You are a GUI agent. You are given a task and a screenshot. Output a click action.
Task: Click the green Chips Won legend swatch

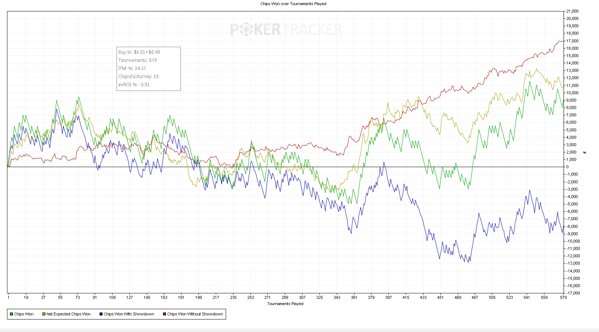coord(11,314)
